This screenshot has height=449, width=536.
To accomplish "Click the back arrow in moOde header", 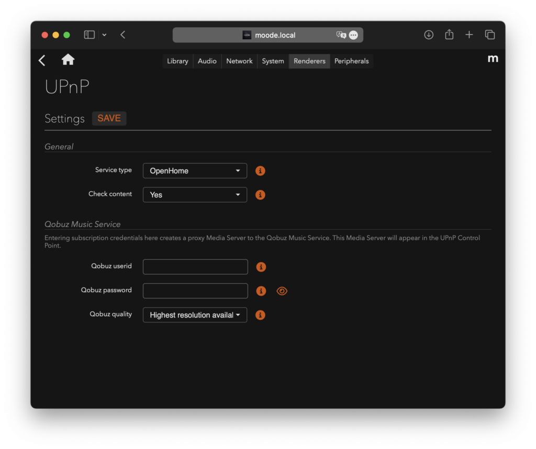I will 42,61.
